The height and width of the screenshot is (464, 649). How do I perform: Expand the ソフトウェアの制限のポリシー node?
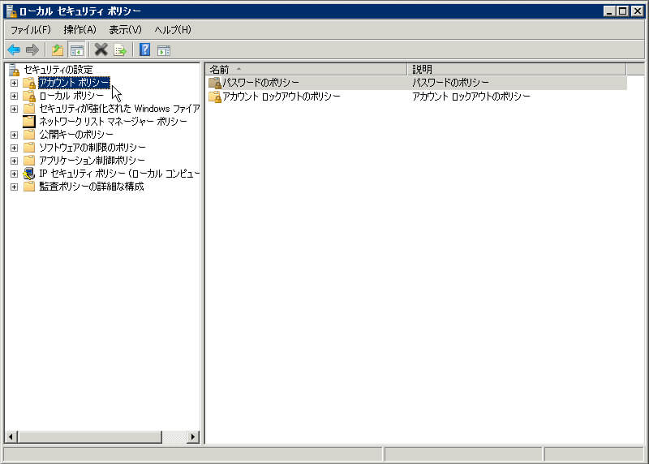[14, 148]
